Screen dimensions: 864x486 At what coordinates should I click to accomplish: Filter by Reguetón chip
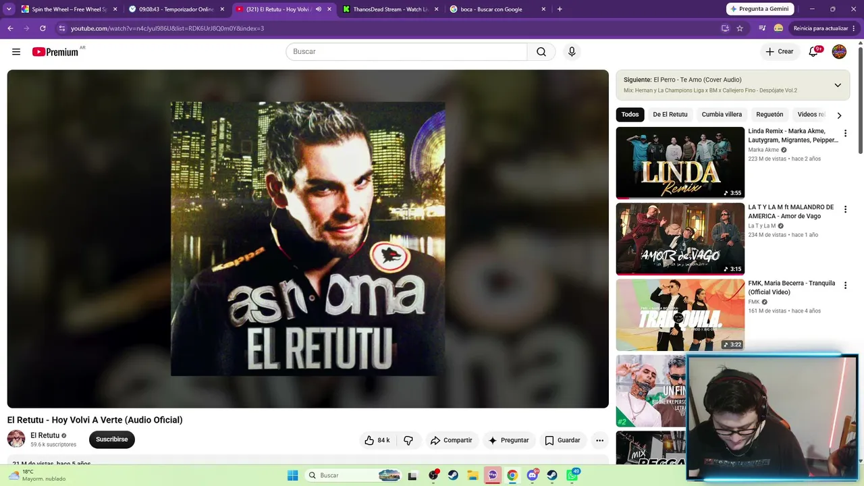pyautogui.click(x=769, y=115)
